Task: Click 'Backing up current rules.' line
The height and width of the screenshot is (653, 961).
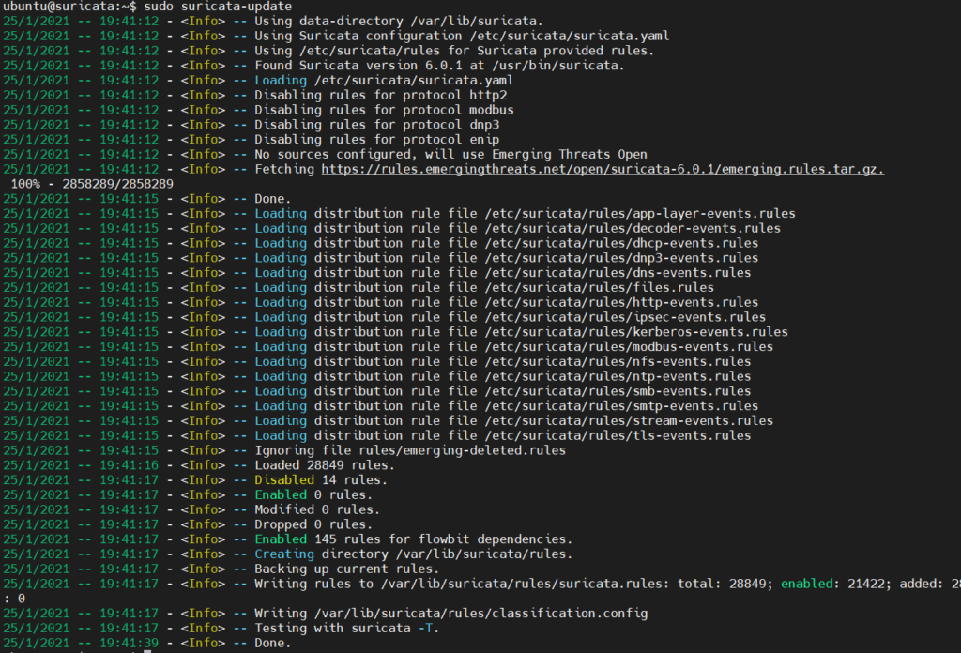Action: point(347,569)
